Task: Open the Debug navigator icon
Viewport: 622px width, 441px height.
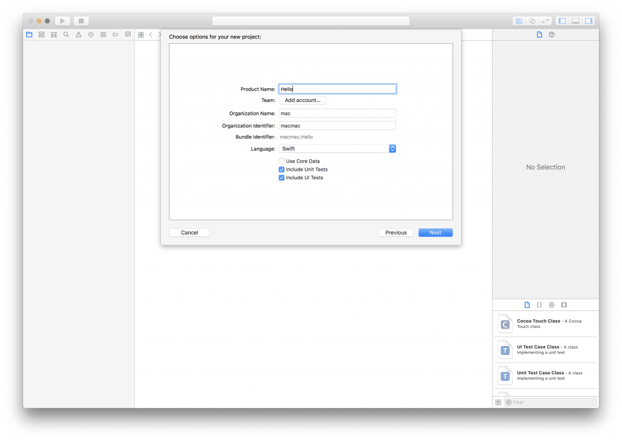Action: [103, 35]
